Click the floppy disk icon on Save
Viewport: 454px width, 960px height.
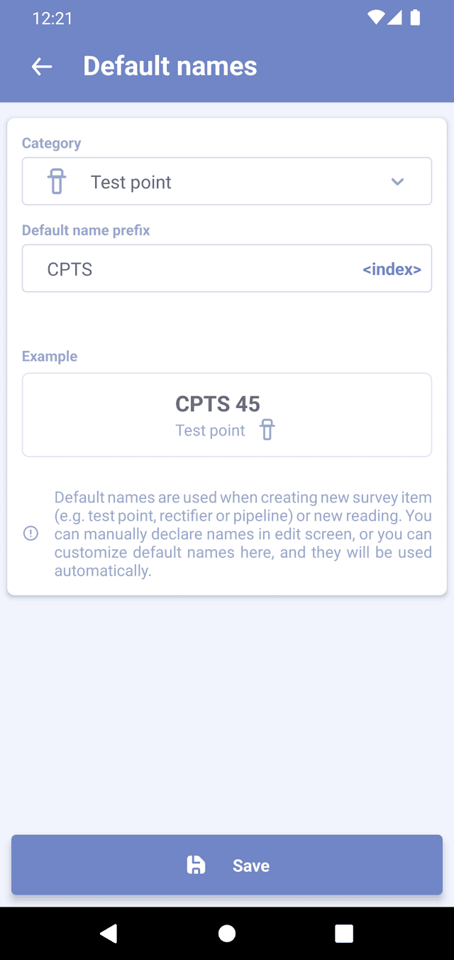pos(196,865)
